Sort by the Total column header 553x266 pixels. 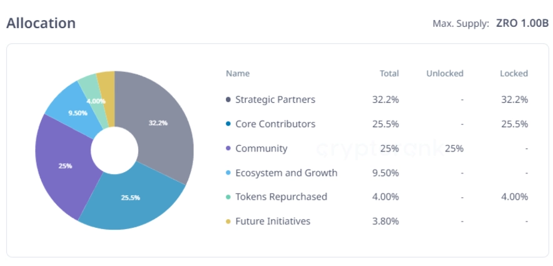(389, 73)
